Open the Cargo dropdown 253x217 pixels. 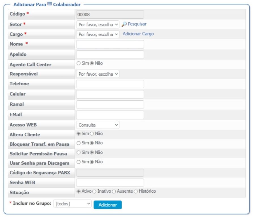[98, 34]
